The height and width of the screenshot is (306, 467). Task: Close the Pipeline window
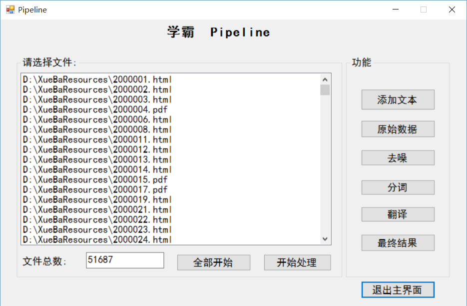point(452,9)
